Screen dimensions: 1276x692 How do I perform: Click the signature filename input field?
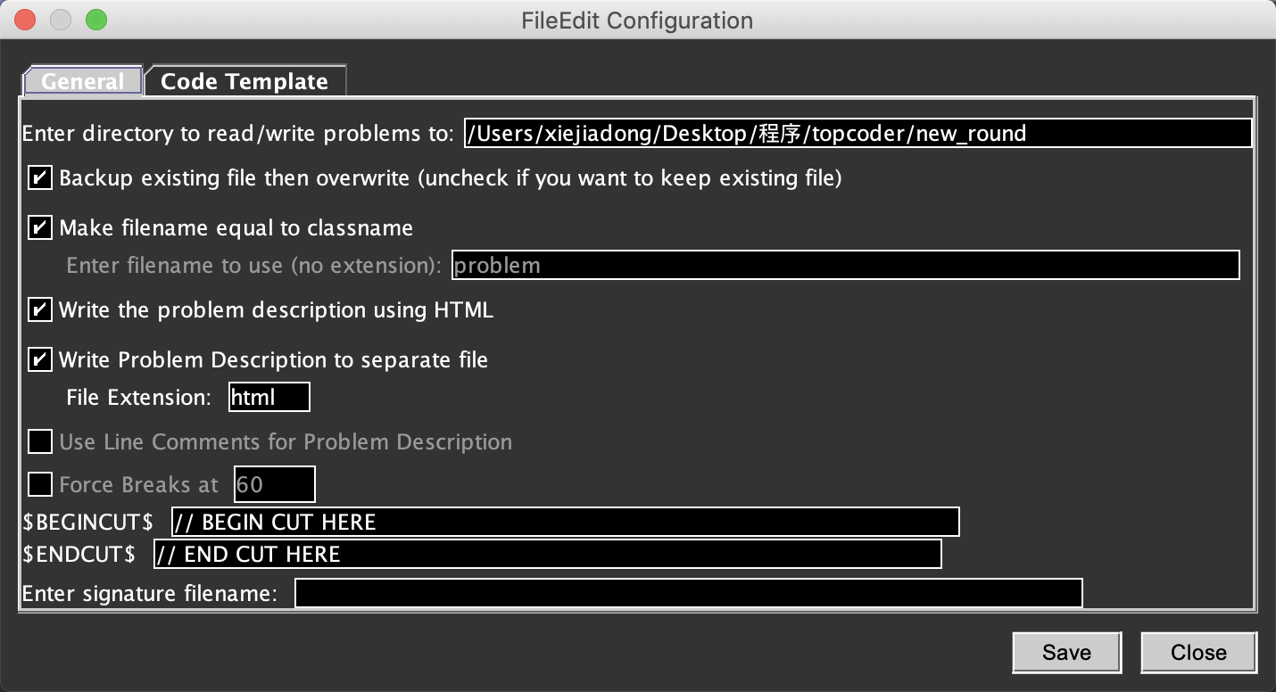click(x=688, y=593)
